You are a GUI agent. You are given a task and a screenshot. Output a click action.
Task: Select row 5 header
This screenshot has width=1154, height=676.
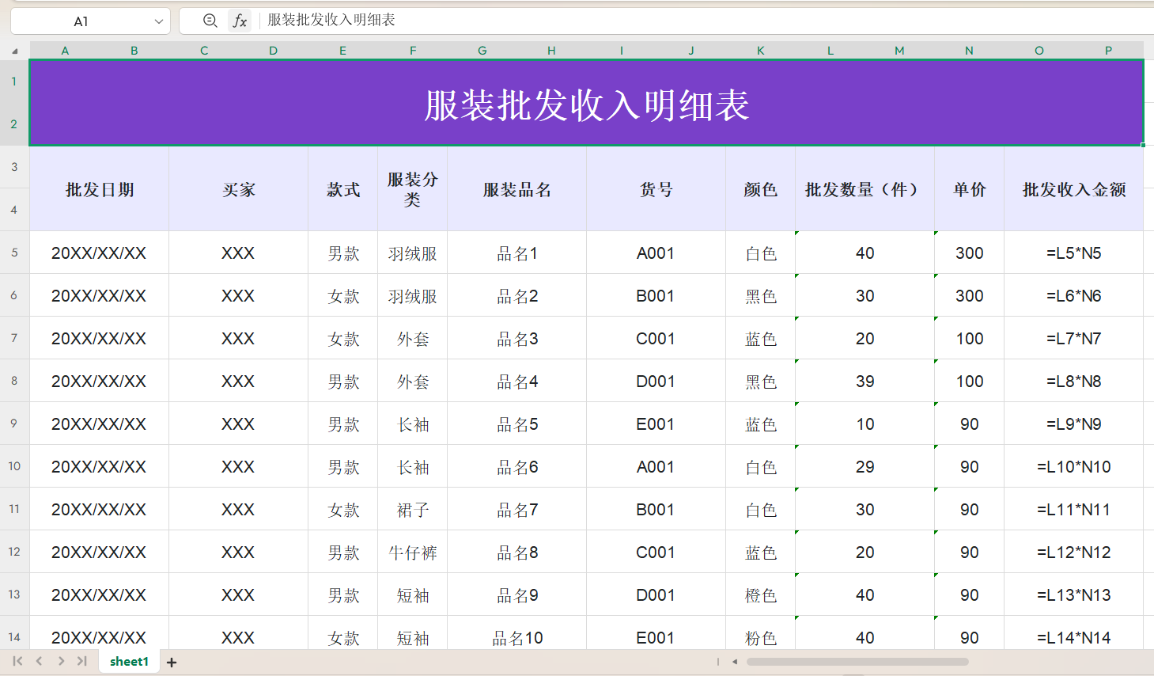pyautogui.click(x=14, y=253)
